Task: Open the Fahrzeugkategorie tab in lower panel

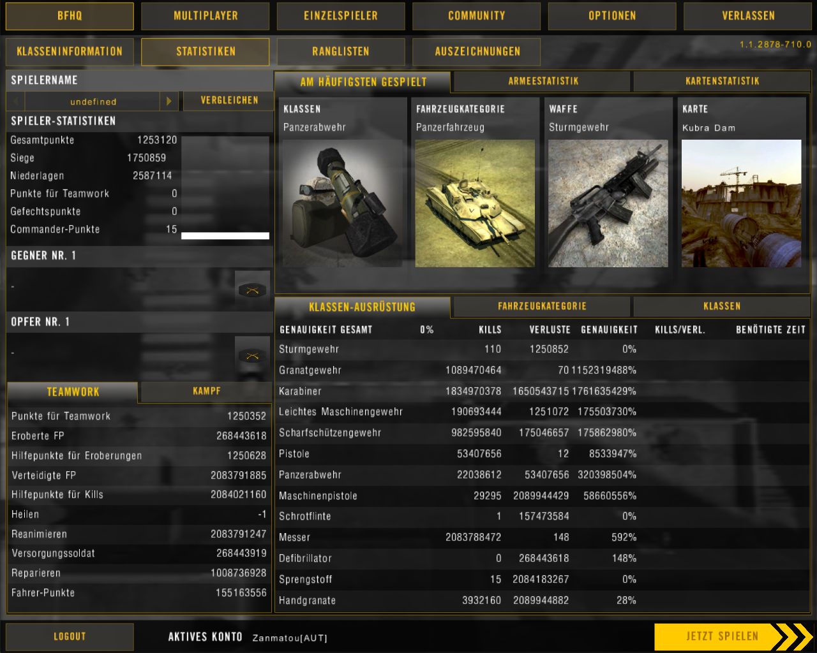Action: click(x=542, y=306)
